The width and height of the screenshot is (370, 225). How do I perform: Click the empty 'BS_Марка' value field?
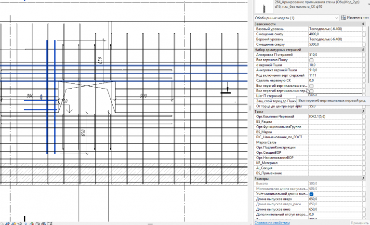coord(335,132)
